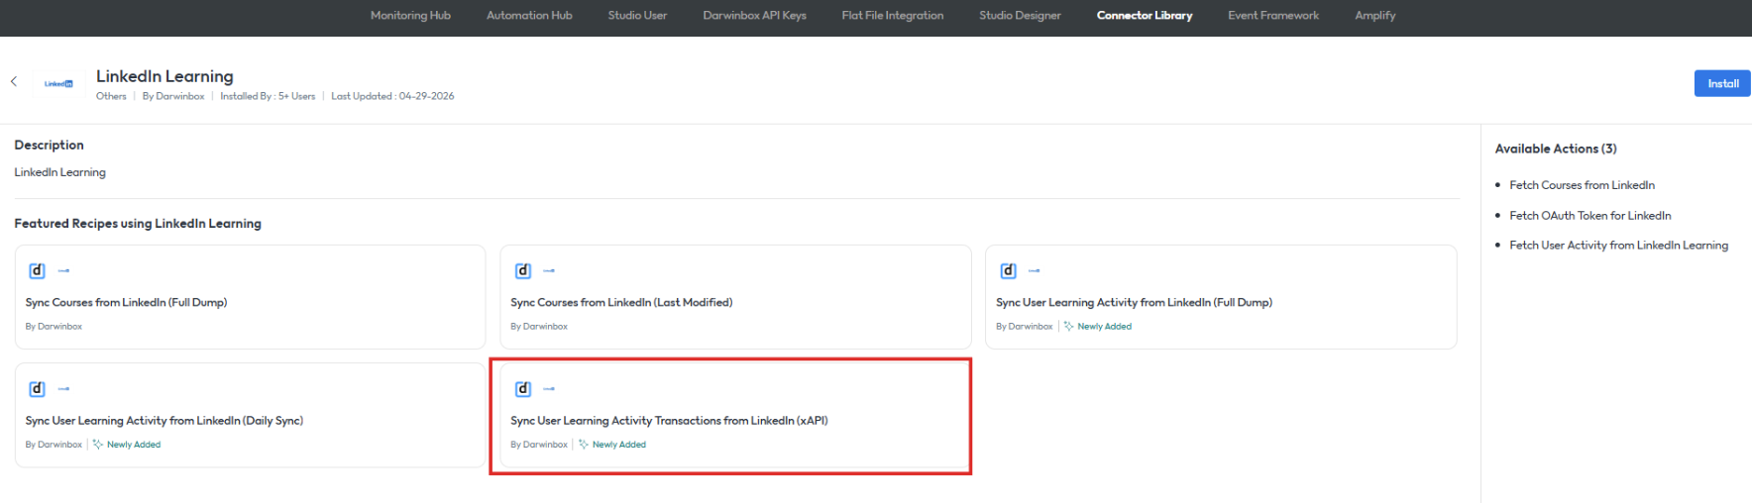Click the arrow icon on Courses Full Dump card

63,270
